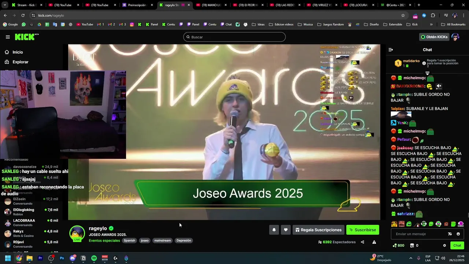469x264 pixels.
Task: Click the Suscribirse button
Action: (363, 230)
